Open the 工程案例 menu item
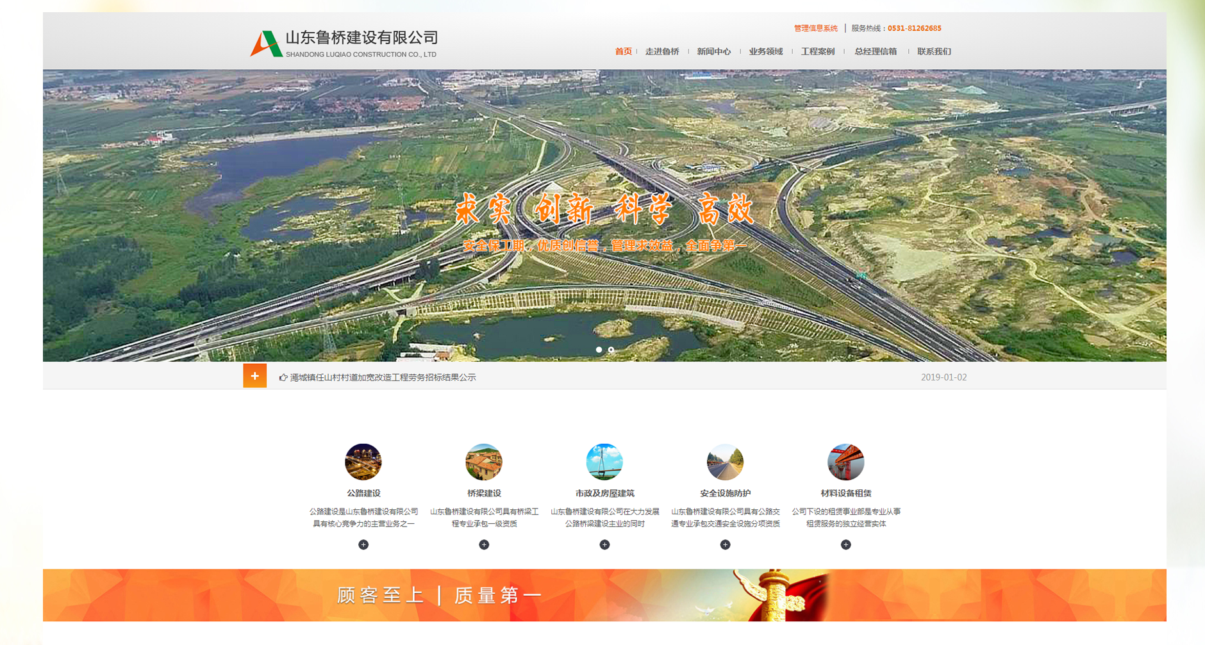The width and height of the screenshot is (1205, 645). point(819,51)
